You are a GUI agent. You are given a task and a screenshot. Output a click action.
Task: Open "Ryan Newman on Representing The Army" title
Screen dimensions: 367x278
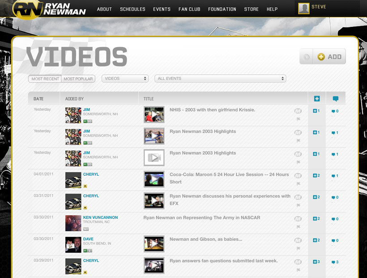click(202, 217)
